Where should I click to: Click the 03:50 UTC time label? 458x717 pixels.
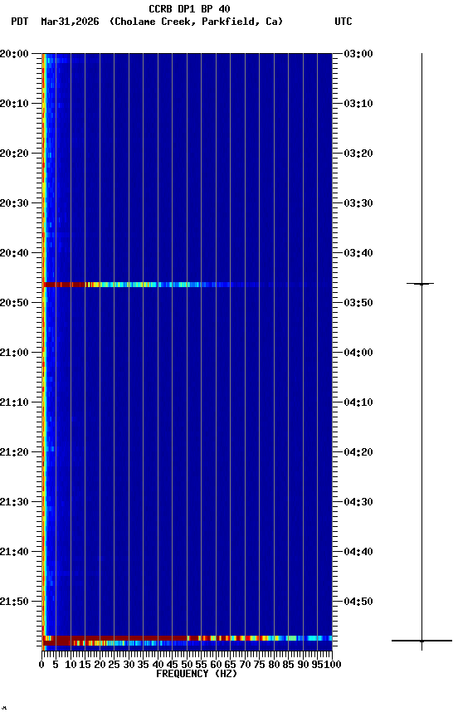[x=358, y=303]
